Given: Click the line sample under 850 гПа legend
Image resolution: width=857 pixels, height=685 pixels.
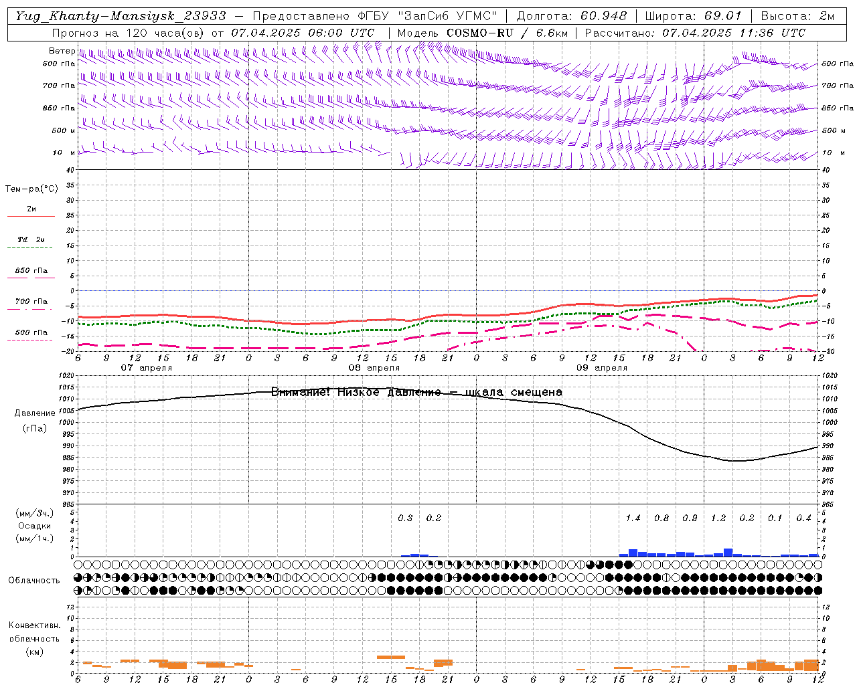Looking at the screenshot, I should [x=31, y=278].
